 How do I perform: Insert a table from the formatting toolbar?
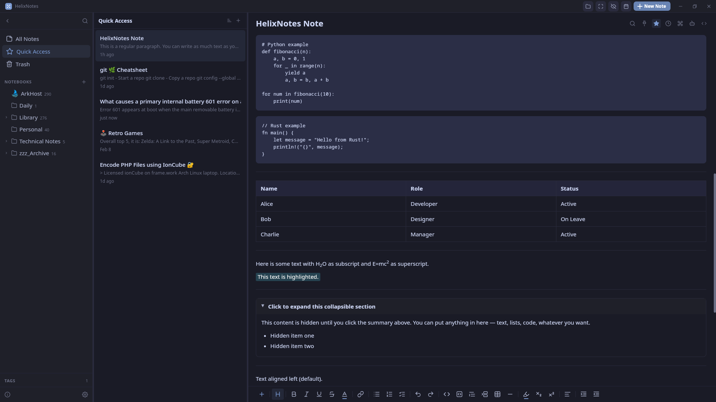[x=497, y=394]
